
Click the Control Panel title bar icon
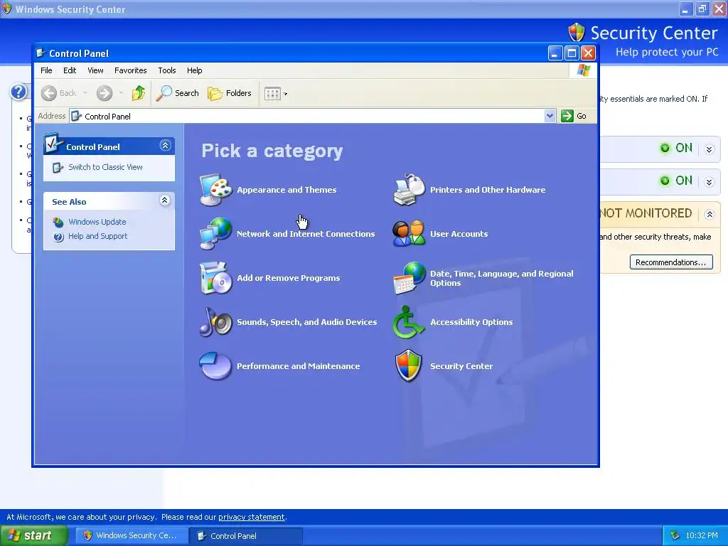(41, 53)
